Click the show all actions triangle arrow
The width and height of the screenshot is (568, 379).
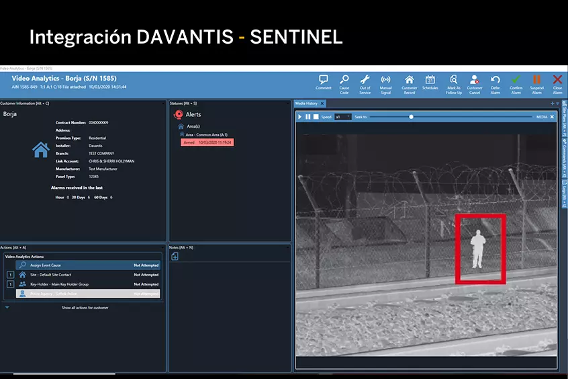click(x=7, y=307)
